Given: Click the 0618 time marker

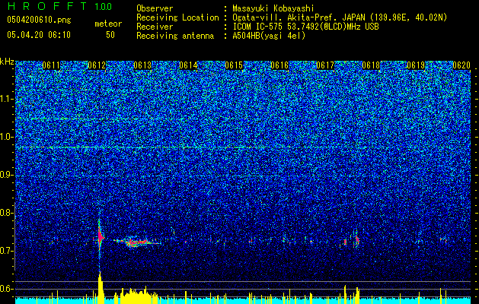Looking at the screenshot, I should 371,65.
